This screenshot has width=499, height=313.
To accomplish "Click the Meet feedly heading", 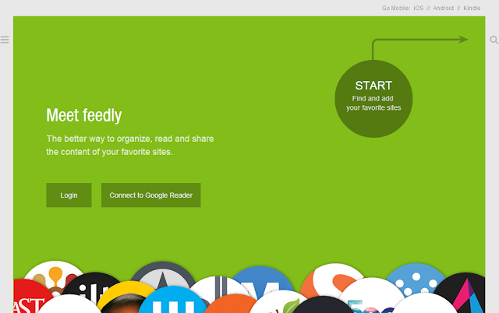I will [x=84, y=115].
